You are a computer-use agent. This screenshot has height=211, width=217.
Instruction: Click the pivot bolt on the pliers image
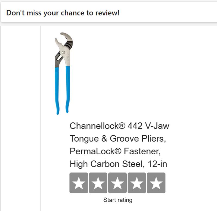(63, 52)
